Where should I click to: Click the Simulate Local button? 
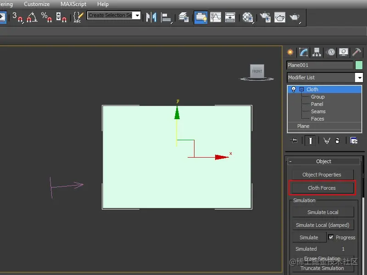point(323,212)
